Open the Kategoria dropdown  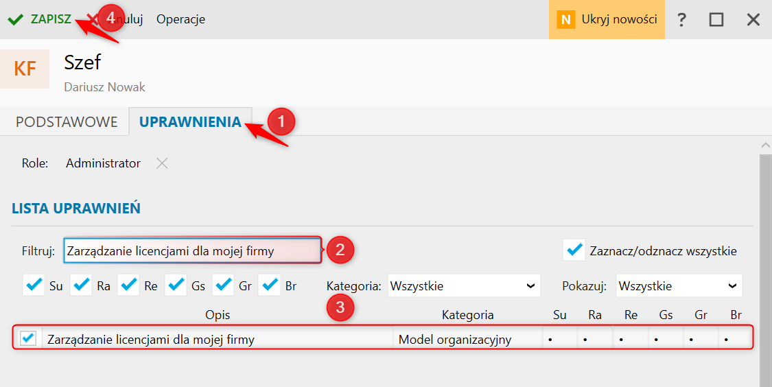point(463,285)
